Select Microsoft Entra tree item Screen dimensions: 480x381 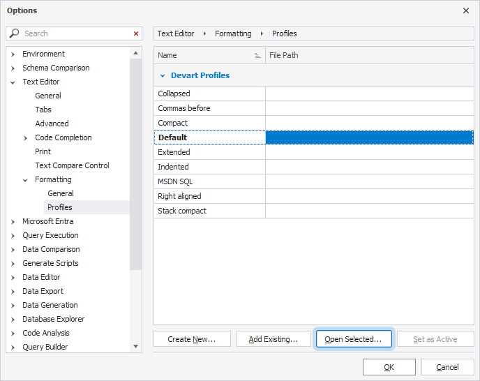pos(48,221)
